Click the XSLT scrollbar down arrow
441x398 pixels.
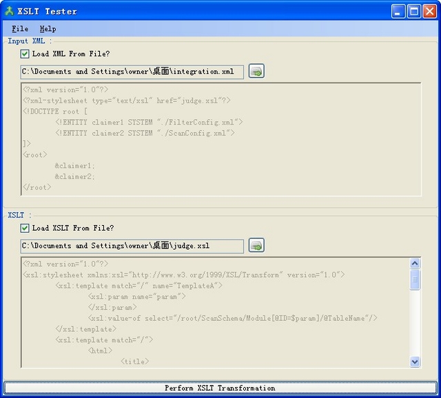(x=415, y=362)
